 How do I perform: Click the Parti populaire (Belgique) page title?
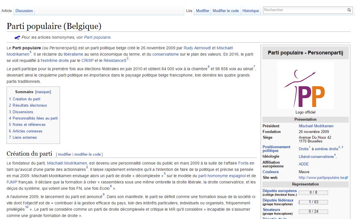54,26
